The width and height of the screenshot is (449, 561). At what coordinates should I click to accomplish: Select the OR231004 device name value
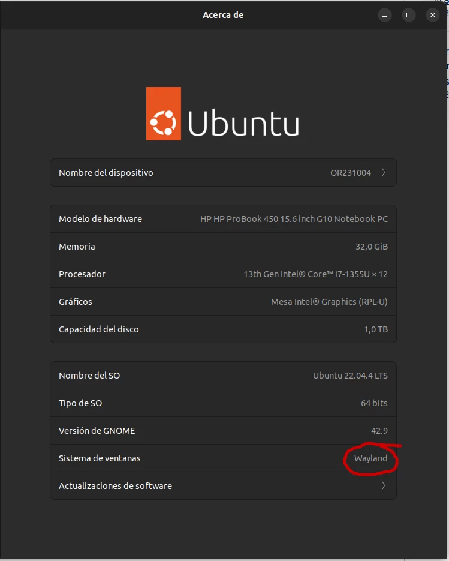pos(350,173)
